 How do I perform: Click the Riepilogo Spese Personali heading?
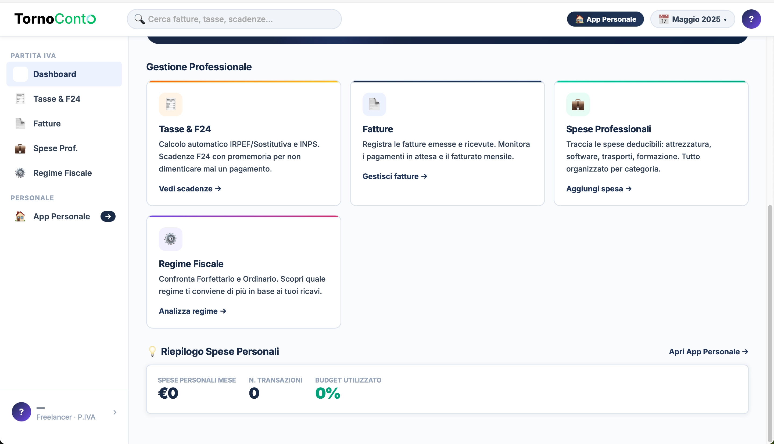click(x=220, y=351)
